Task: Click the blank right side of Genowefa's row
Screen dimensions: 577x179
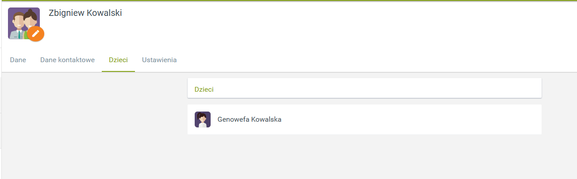Action: (x=412, y=119)
